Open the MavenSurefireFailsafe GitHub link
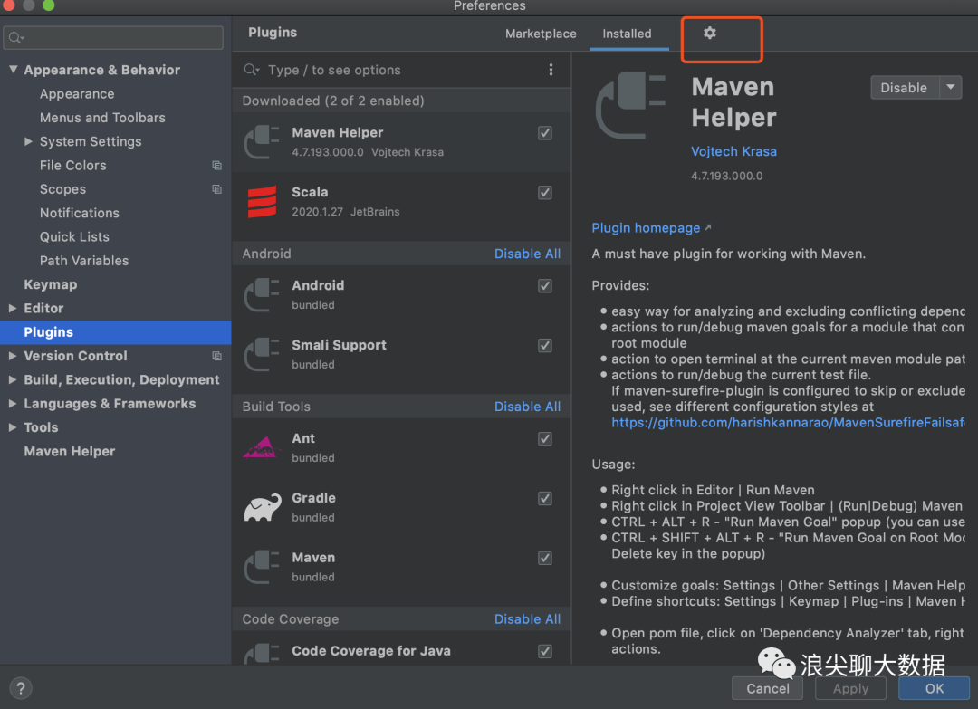The width and height of the screenshot is (978, 709). (788, 423)
